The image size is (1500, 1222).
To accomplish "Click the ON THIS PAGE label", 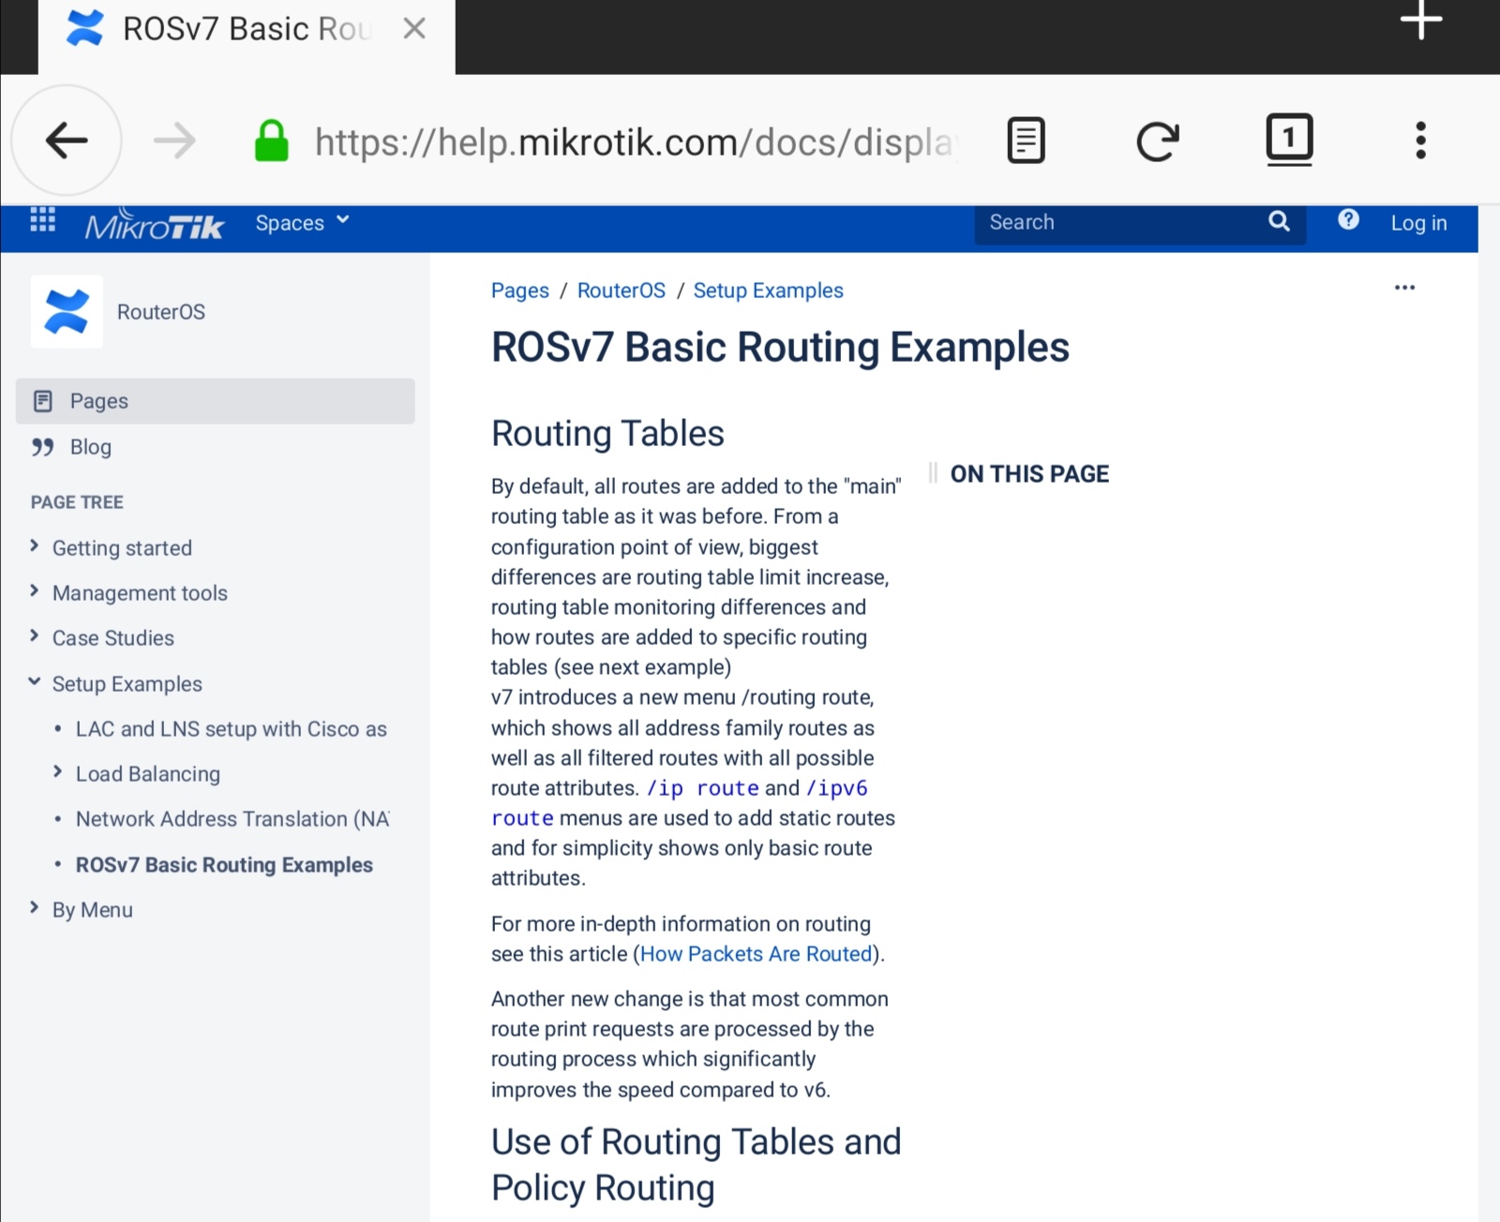I will click(x=1029, y=474).
